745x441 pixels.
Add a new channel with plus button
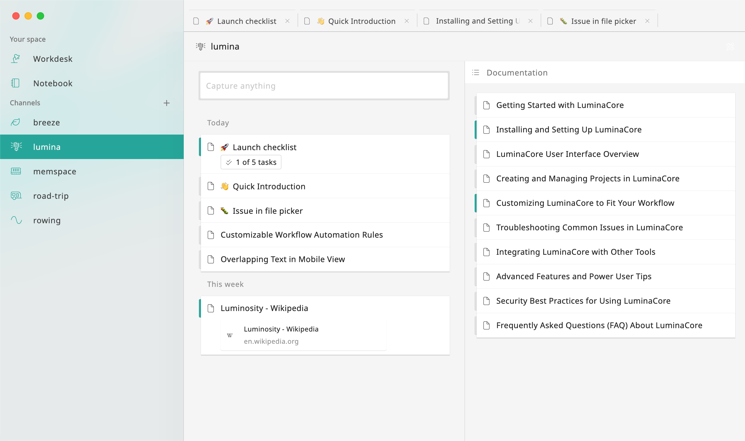[166, 103]
